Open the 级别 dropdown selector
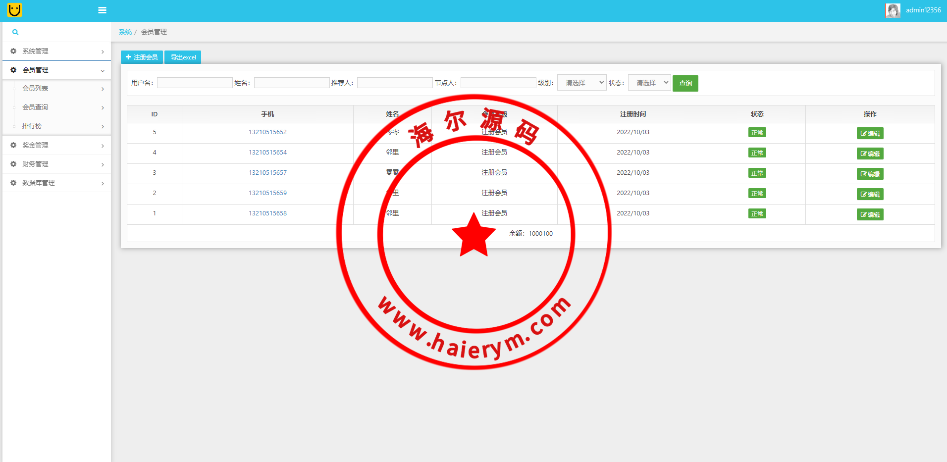The image size is (947, 462). (x=582, y=83)
